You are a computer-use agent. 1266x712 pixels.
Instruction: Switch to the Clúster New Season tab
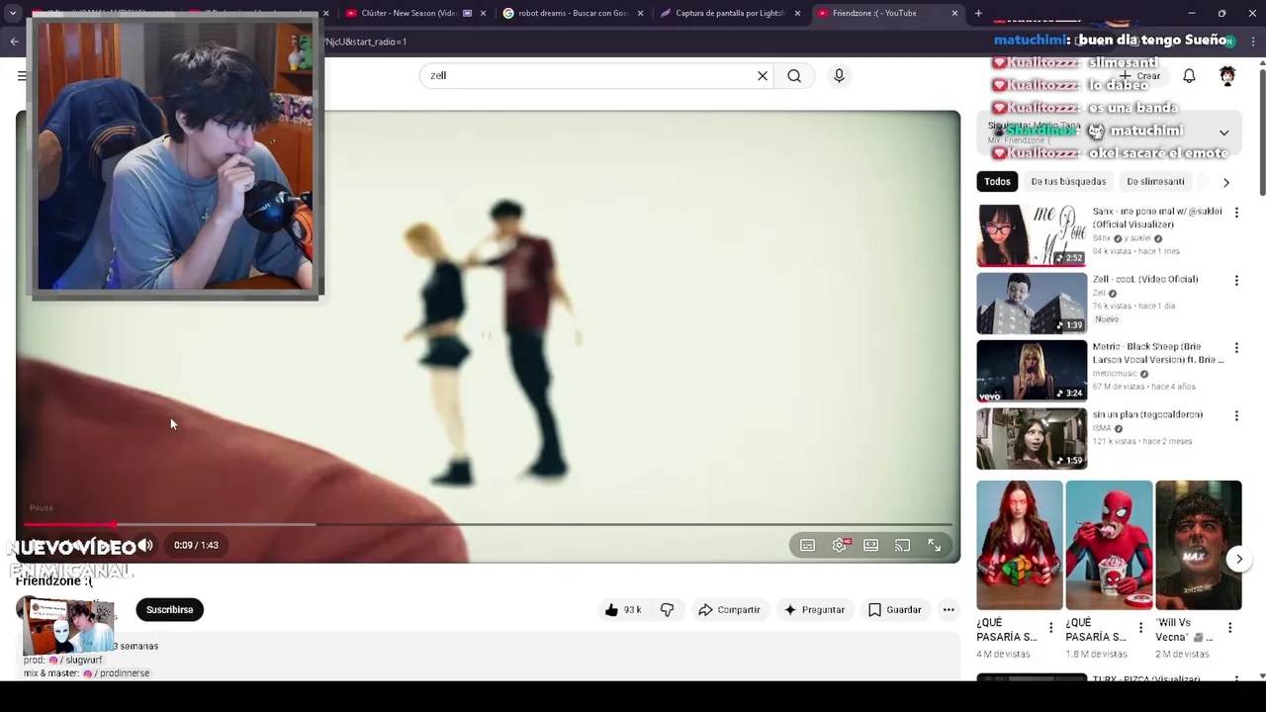[x=408, y=14]
